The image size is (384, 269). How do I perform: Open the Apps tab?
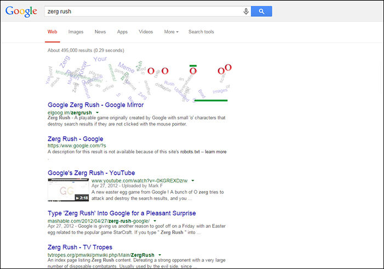pos(122,32)
